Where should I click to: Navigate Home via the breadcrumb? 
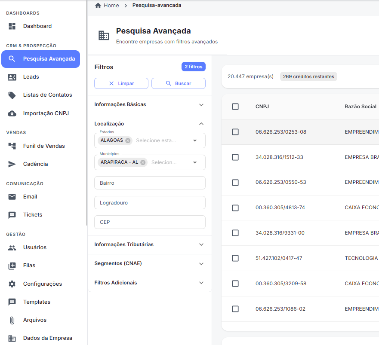(x=110, y=5)
